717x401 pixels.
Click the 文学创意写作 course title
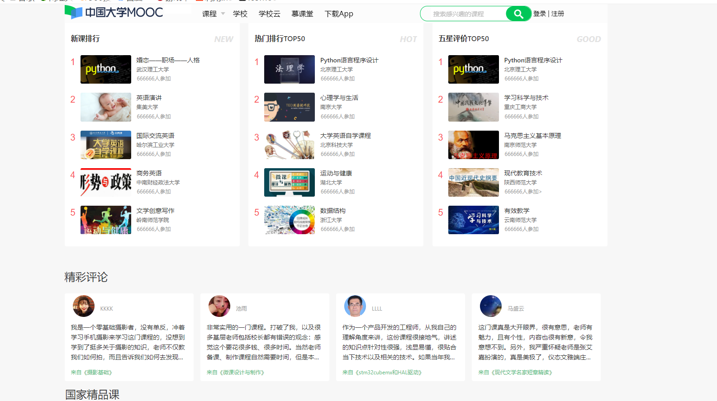(x=156, y=211)
